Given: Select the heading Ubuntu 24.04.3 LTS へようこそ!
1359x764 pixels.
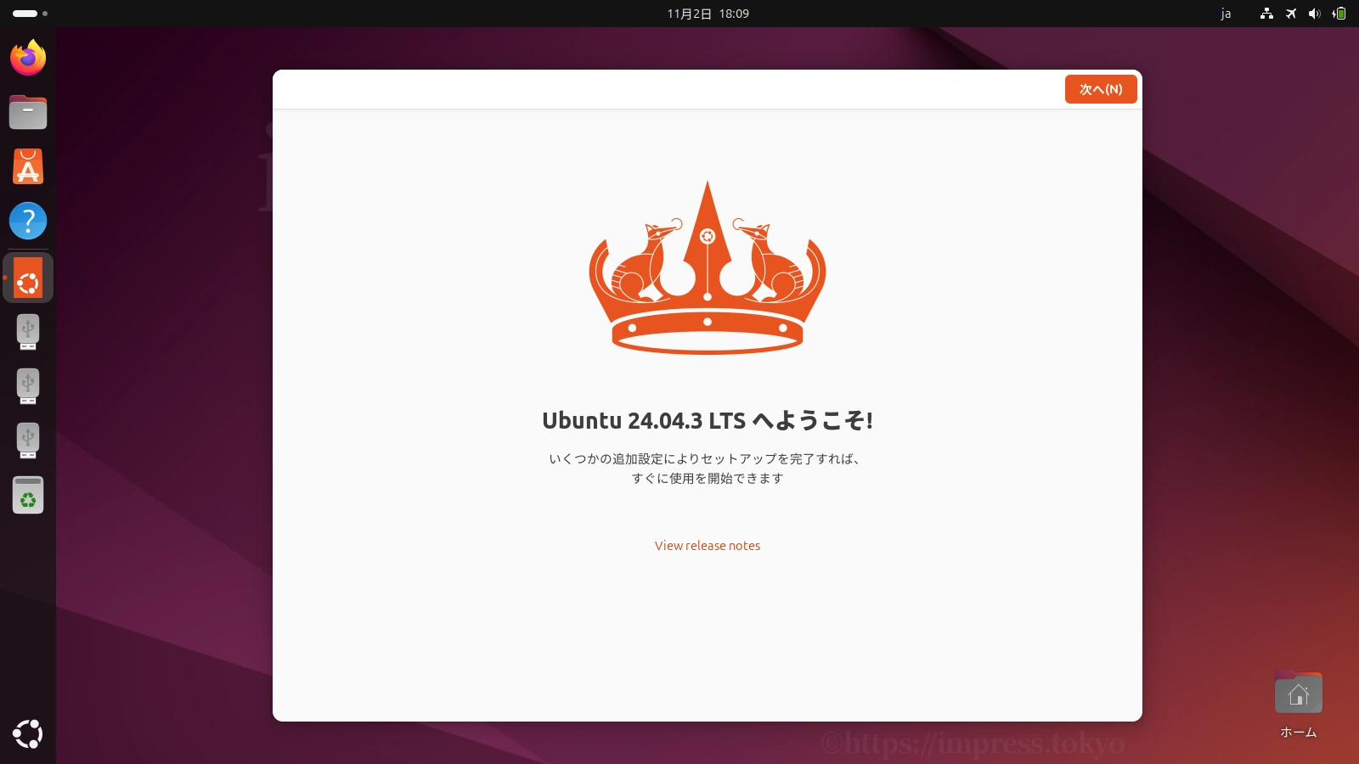Looking at the screenshot, I should (708, 420).
